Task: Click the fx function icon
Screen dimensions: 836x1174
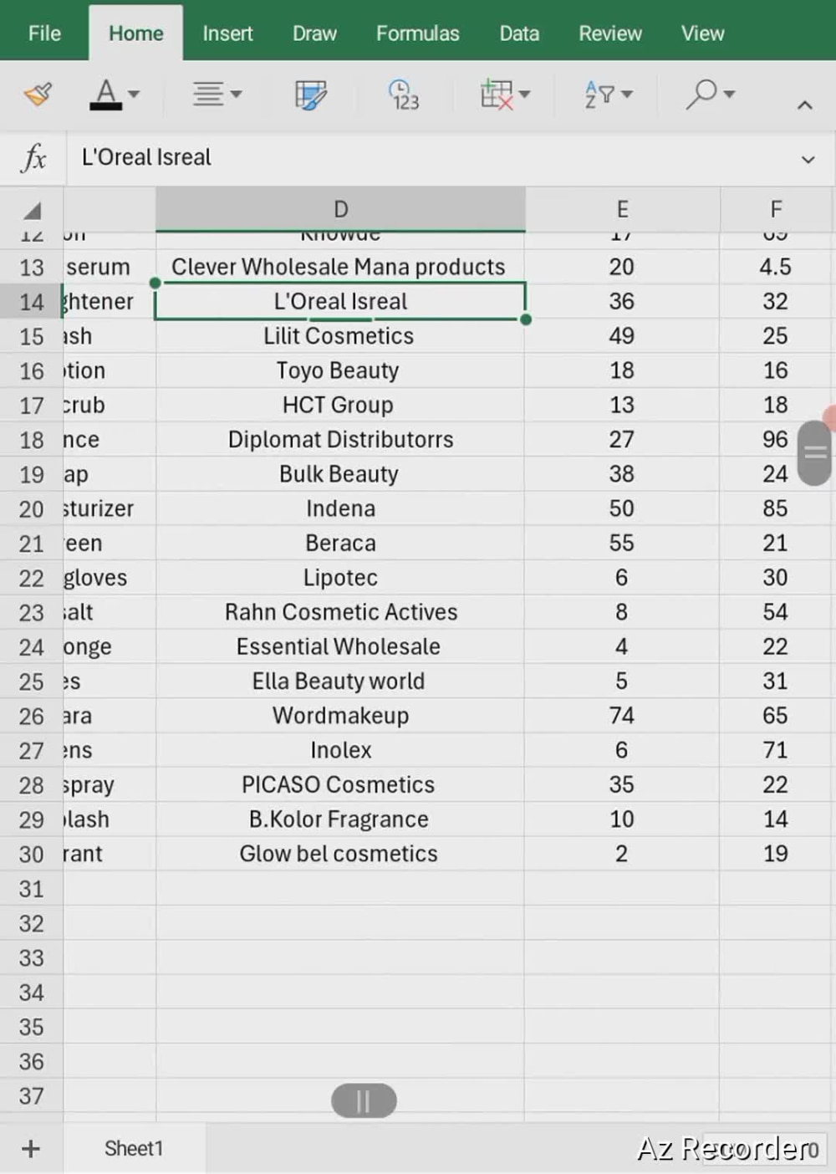Action: point(33,157)
